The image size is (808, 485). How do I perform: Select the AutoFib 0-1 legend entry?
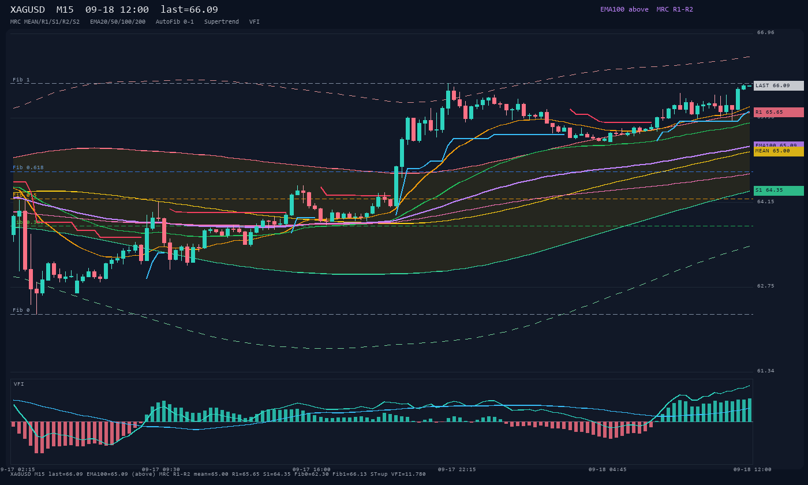coord(175,22)
